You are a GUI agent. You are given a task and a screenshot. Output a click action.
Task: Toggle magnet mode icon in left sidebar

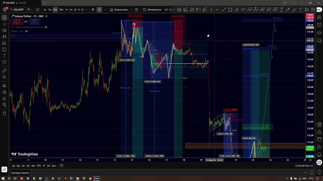click(x=4, y=86)
